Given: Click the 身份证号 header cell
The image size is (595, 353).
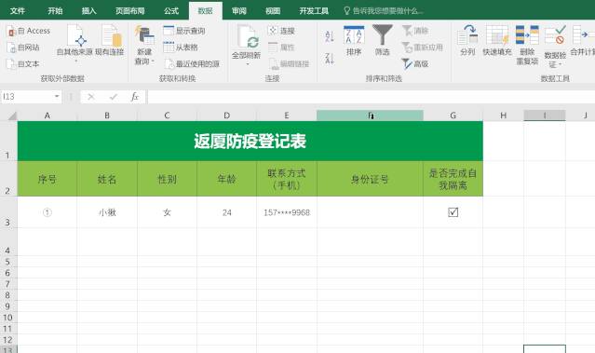Looking at the screenshot, I should tap(370, 179).
